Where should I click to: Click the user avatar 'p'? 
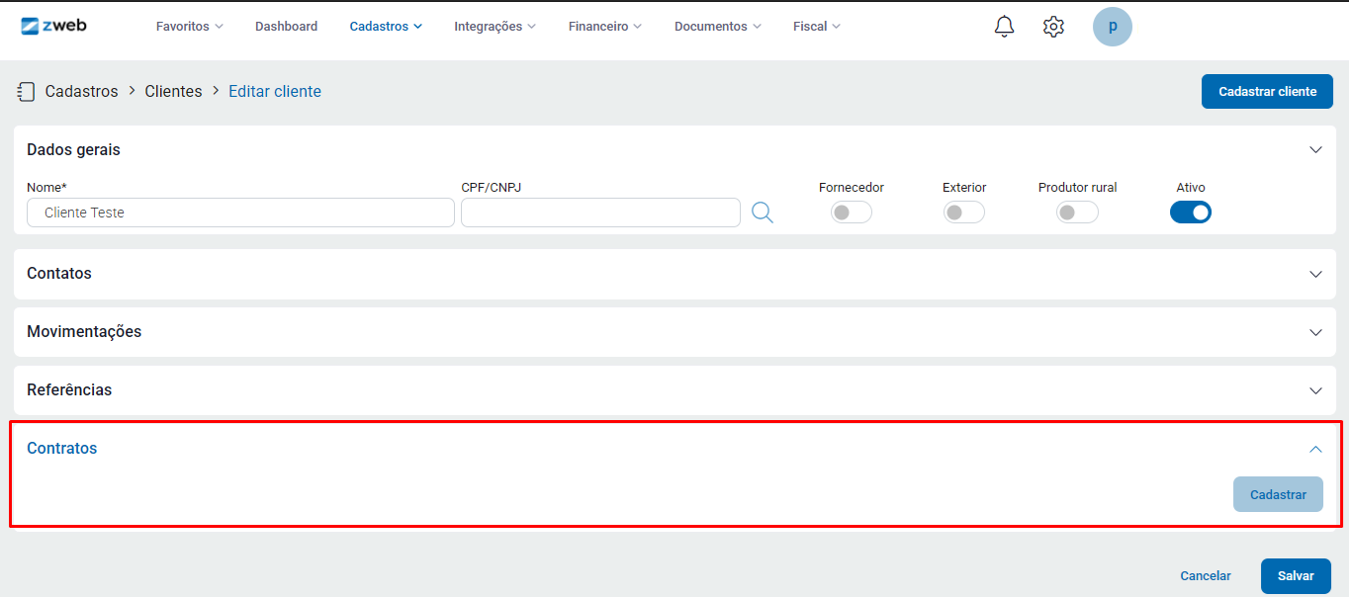[1112, 27]
